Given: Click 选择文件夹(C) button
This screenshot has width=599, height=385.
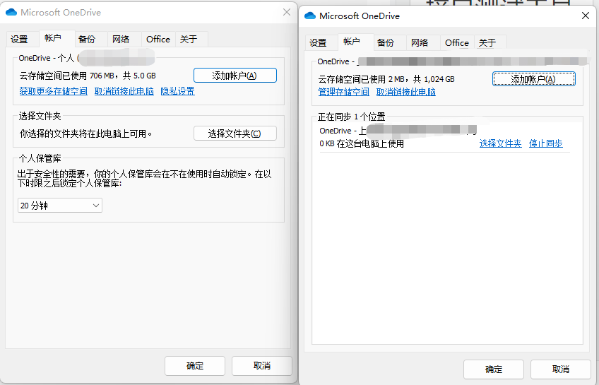Looking at the screenshot, I should pyautogui.click(x=235, y=134).
